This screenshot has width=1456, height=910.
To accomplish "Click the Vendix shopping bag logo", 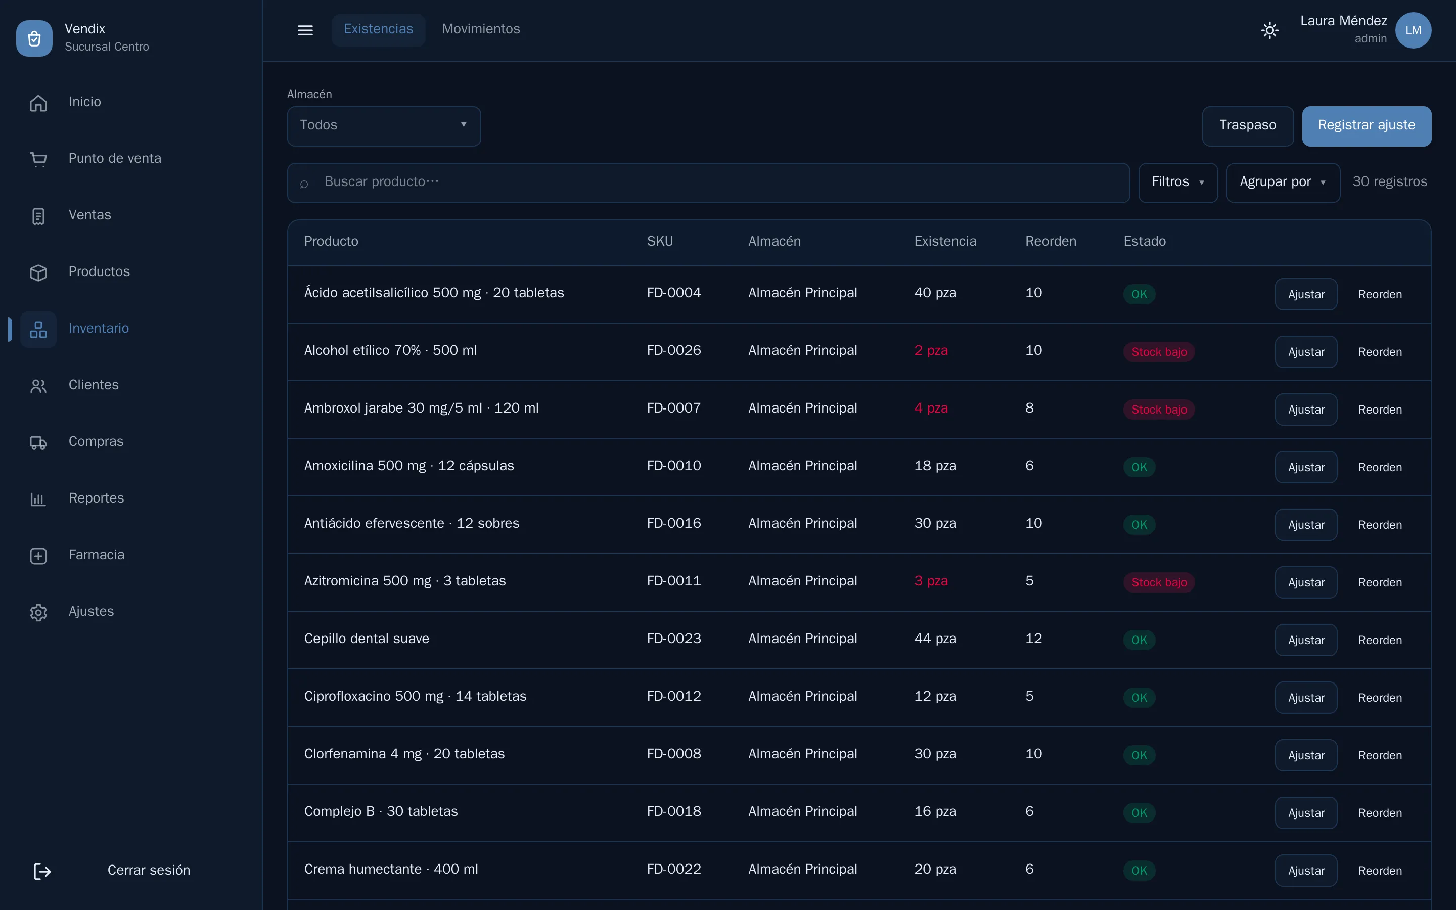I will pyautogui.click(x=34, y=38).
